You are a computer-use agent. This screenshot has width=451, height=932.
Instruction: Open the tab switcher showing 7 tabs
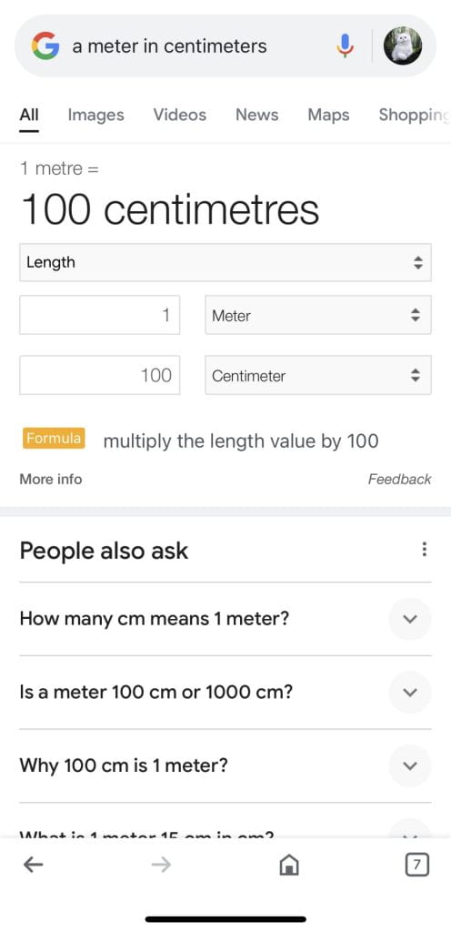[416, 865]
